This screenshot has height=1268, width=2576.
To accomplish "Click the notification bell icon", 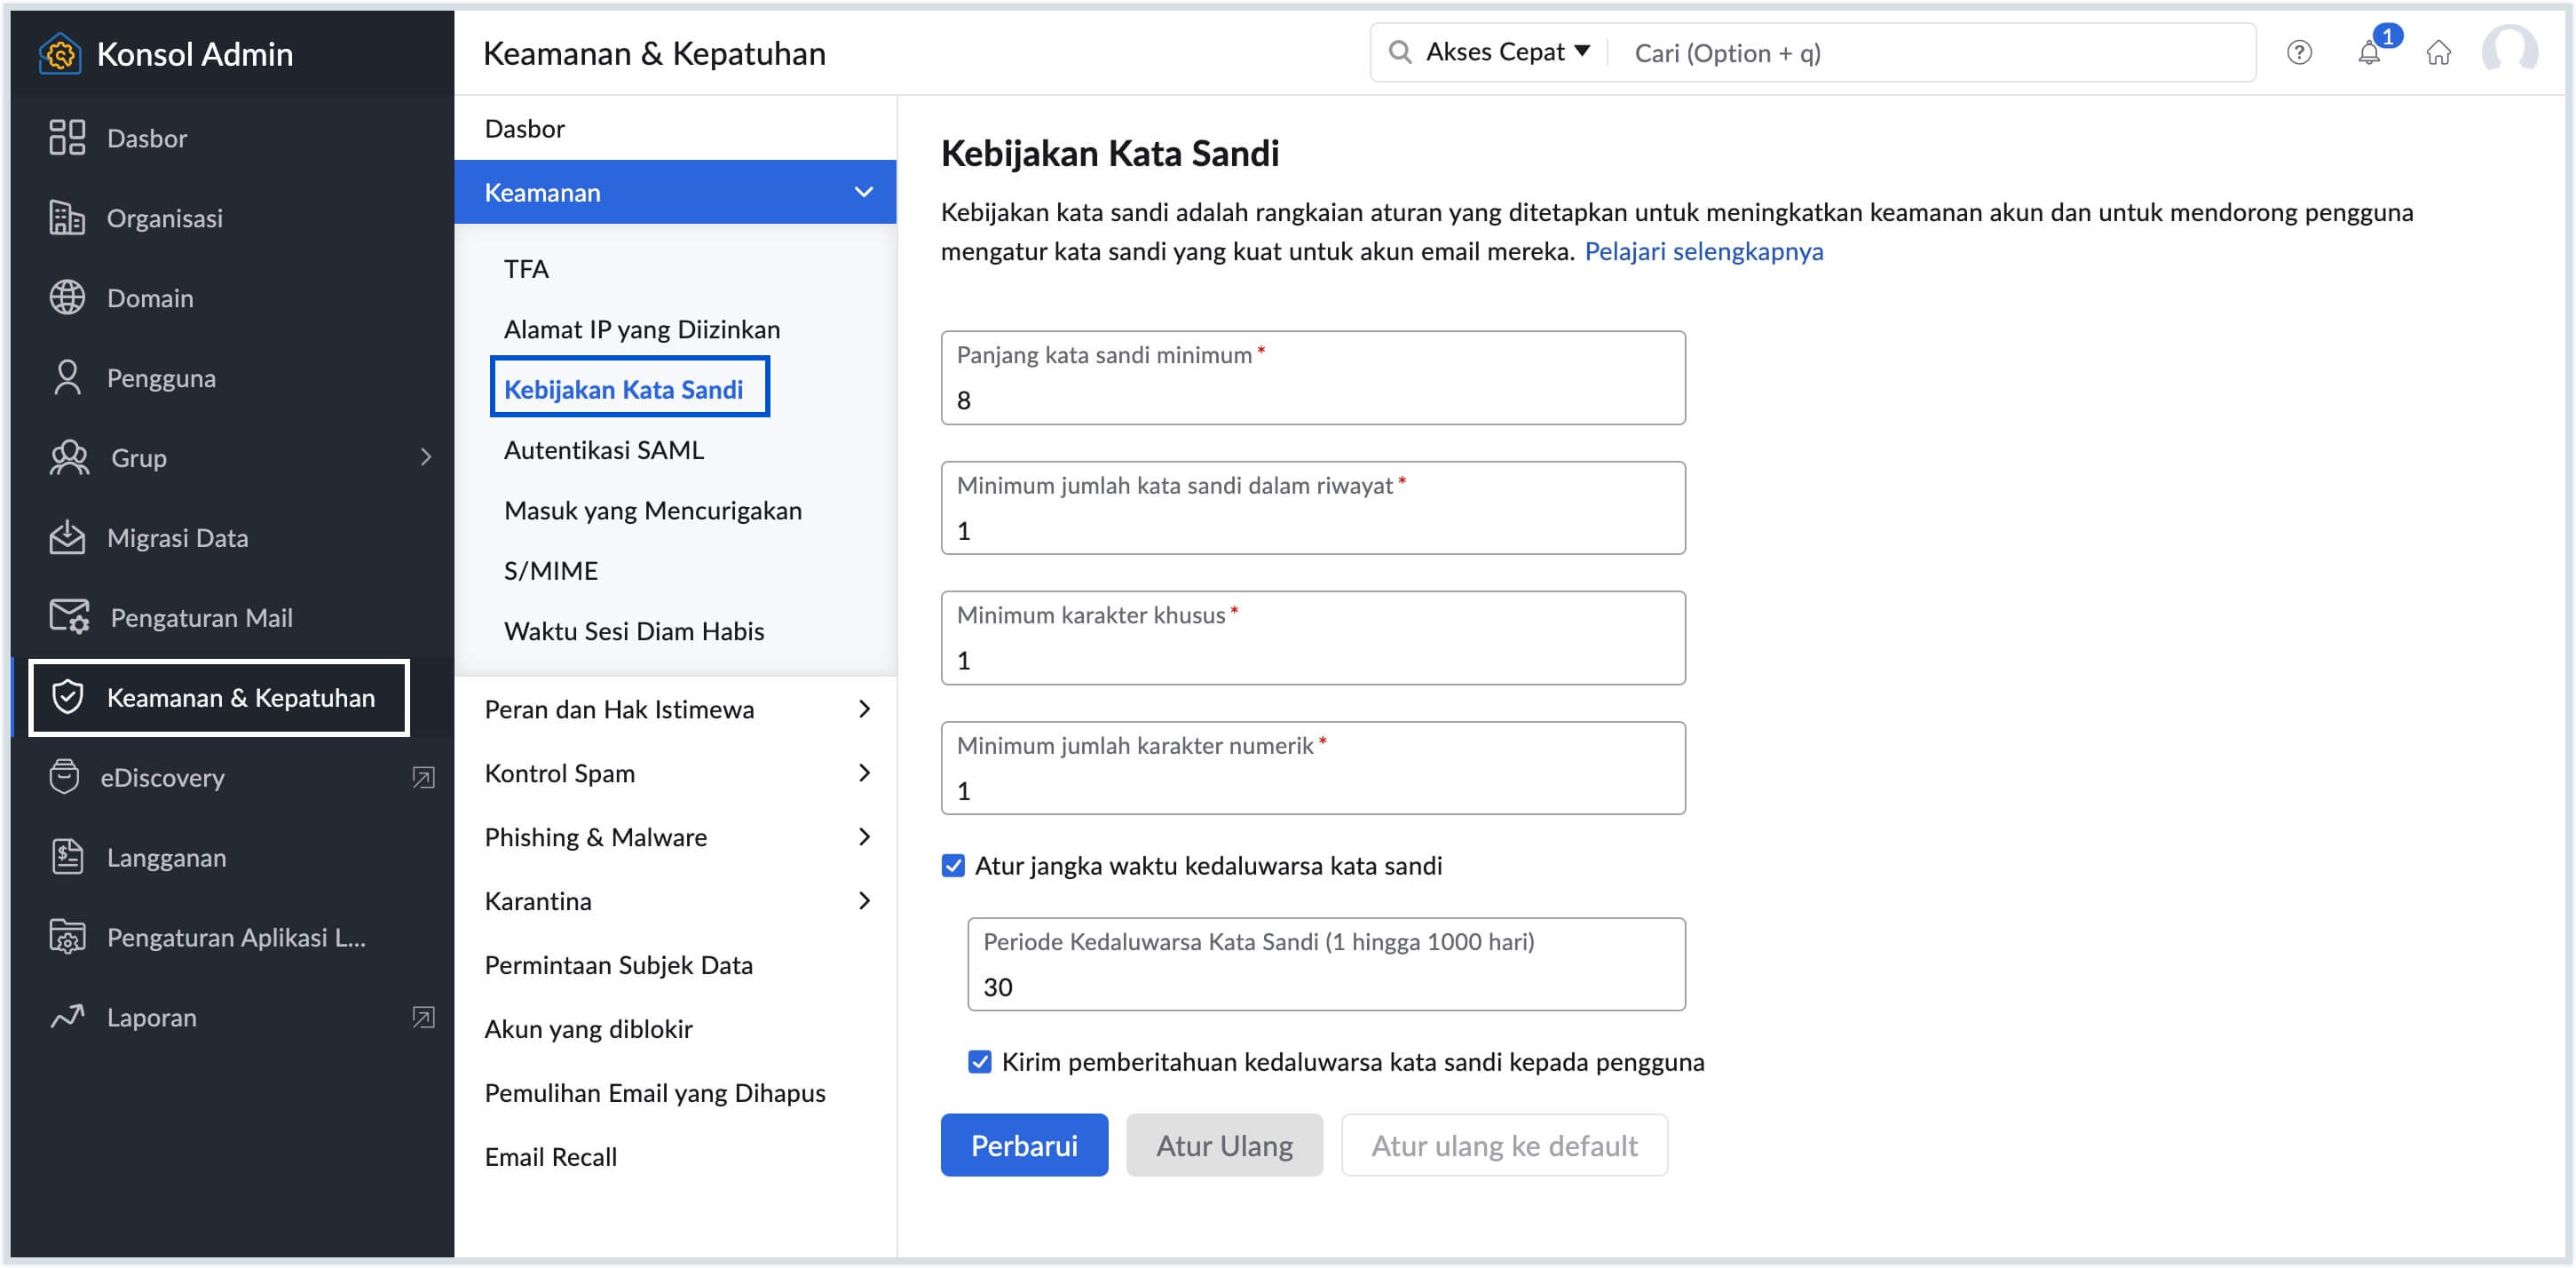I will [x=2368, y=53].
